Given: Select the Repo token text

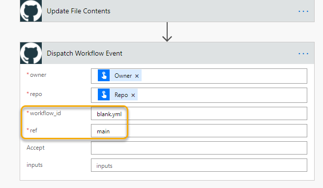Looking at the screenshot, I should point(121,95).
